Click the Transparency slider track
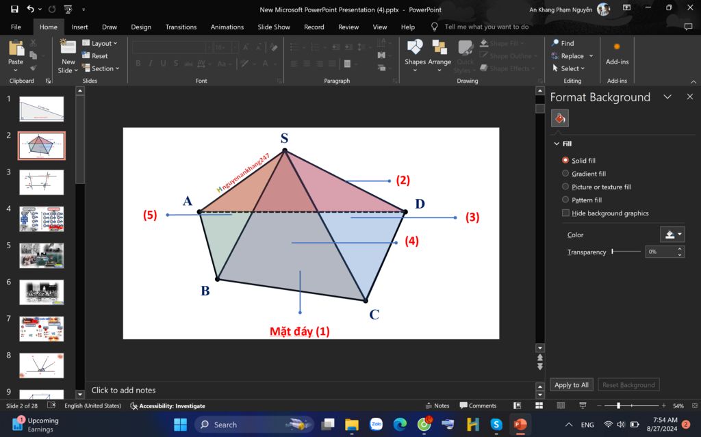The image size is (701, 437). coord(626,252)
